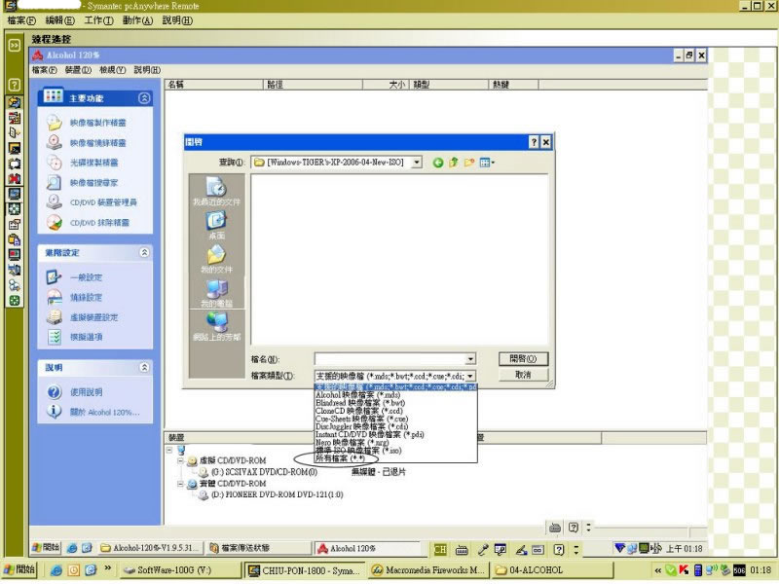This screenshot has height=584, width=779.
Task: Open the 04-ALCOHOL folder in the local taskbar
Action: click(x=552, y=570)
